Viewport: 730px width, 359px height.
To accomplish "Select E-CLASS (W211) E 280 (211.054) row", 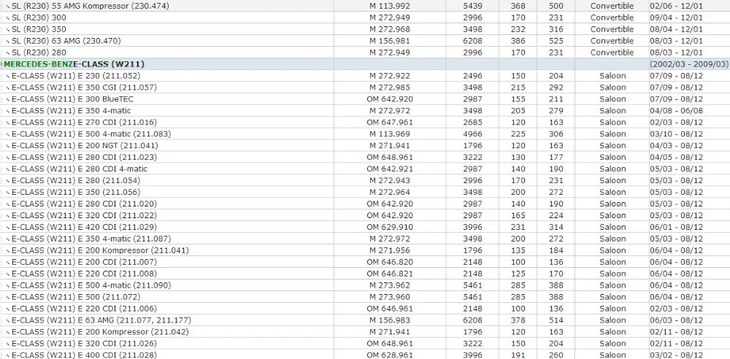I will click(x=76, y=181).
